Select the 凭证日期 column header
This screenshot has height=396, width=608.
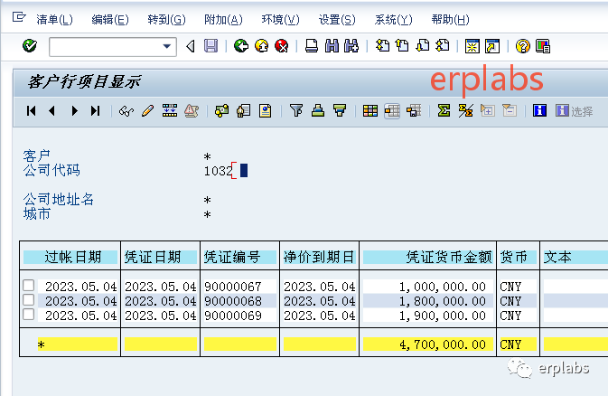[161, 257]
